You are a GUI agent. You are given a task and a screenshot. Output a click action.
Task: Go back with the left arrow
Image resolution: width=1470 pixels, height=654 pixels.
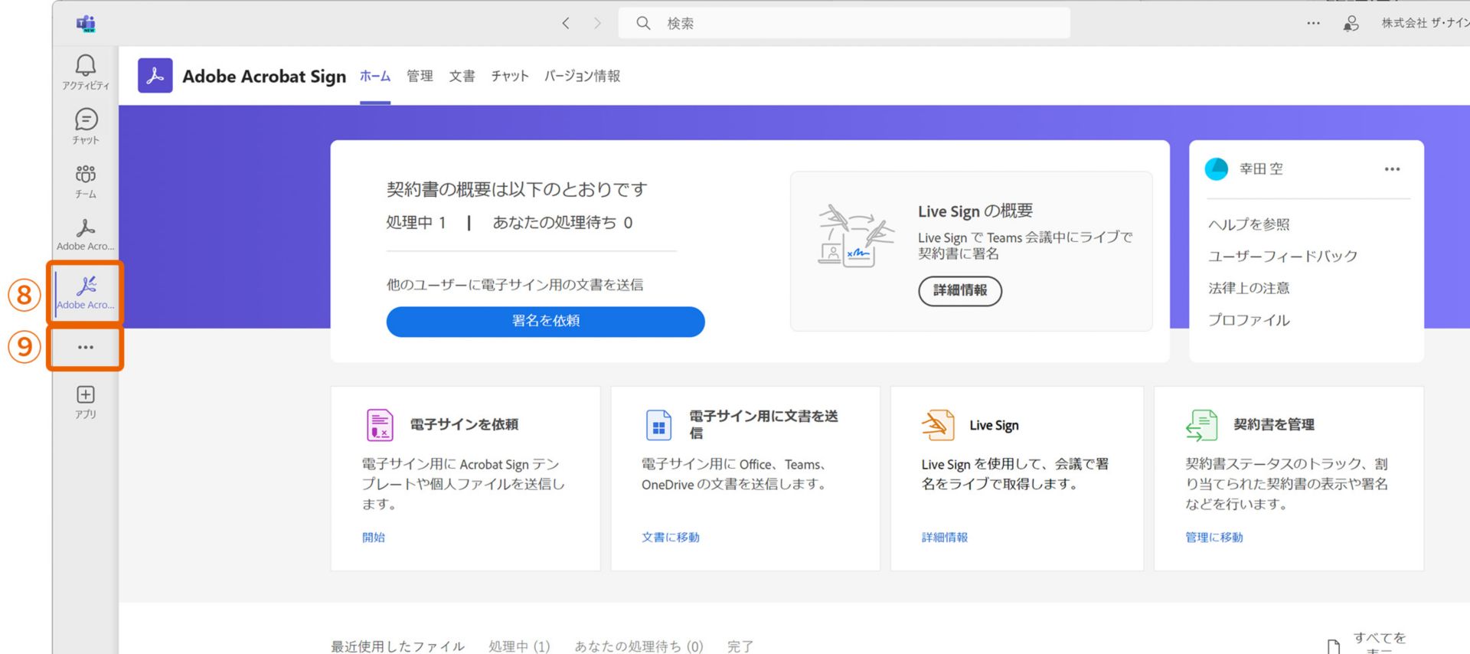pyautogui.click(x=566, y=24)
